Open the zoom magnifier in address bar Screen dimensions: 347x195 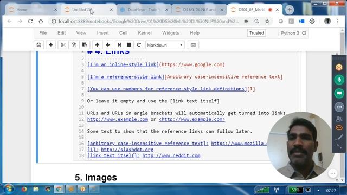256,21
